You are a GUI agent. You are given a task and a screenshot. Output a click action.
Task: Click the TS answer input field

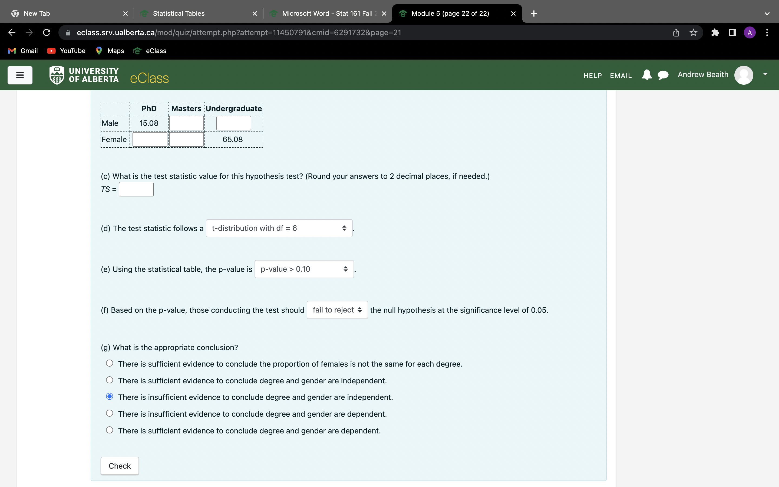tap(136, 189)
